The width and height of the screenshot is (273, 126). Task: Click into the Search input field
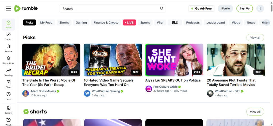click(109, 9)
